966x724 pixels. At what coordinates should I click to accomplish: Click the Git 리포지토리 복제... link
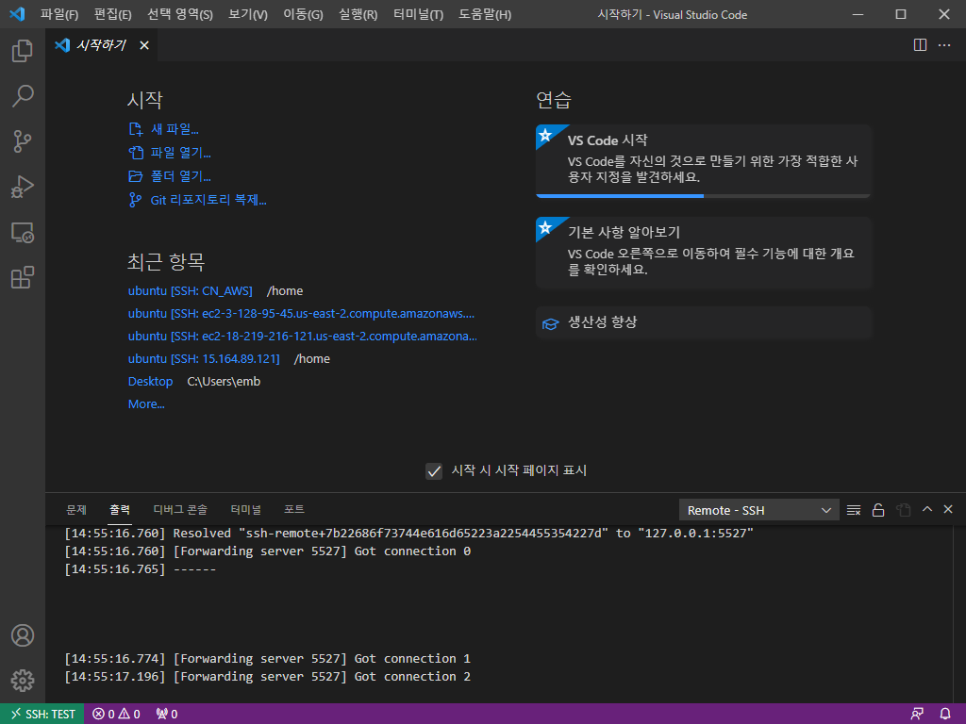coord(197,200)
